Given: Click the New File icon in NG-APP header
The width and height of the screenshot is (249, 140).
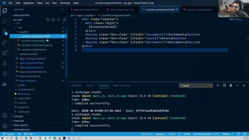Looking at the screenshot, I should pos(47,20).
